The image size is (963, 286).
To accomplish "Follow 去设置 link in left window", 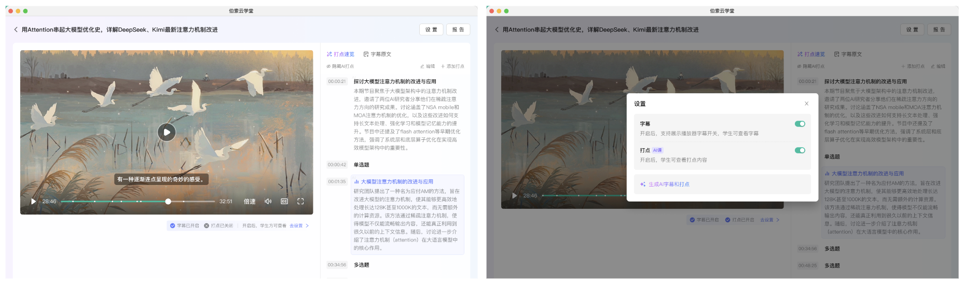I will point(299,226).
